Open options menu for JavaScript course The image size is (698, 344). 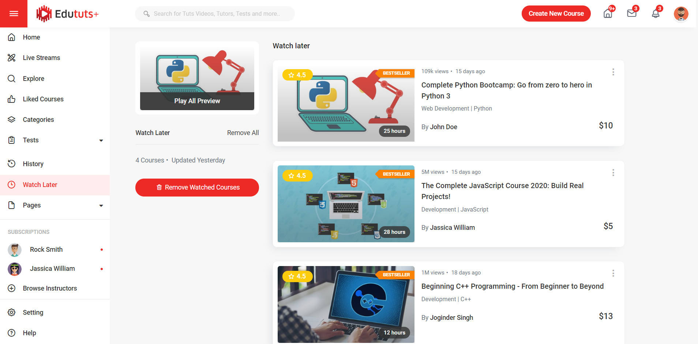[x=613, y=173]
